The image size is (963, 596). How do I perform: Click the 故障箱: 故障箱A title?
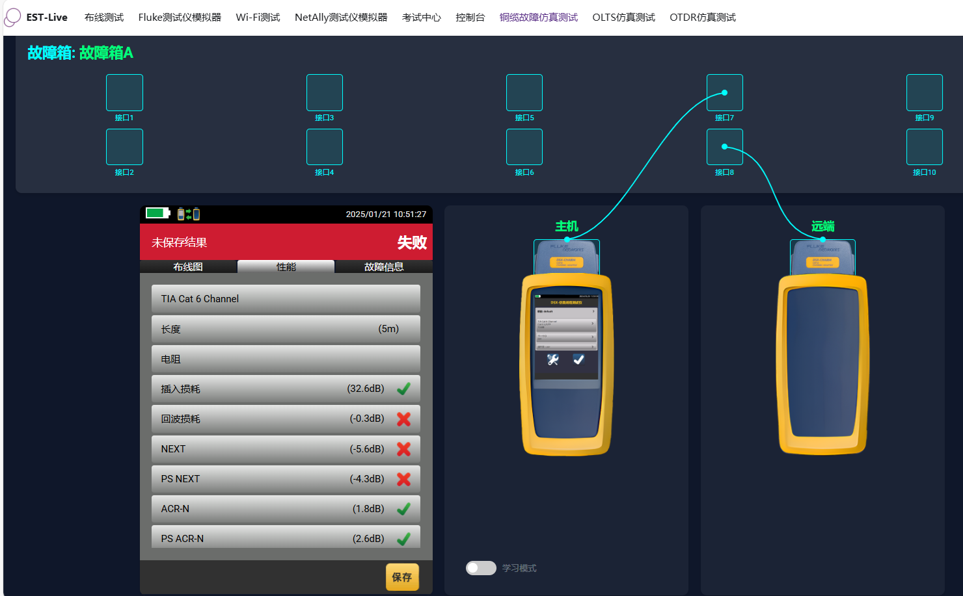[x=80, y=53]
